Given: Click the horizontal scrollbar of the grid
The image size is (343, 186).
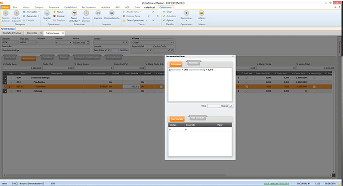Looking at the screenshot, I should point(116,175).
